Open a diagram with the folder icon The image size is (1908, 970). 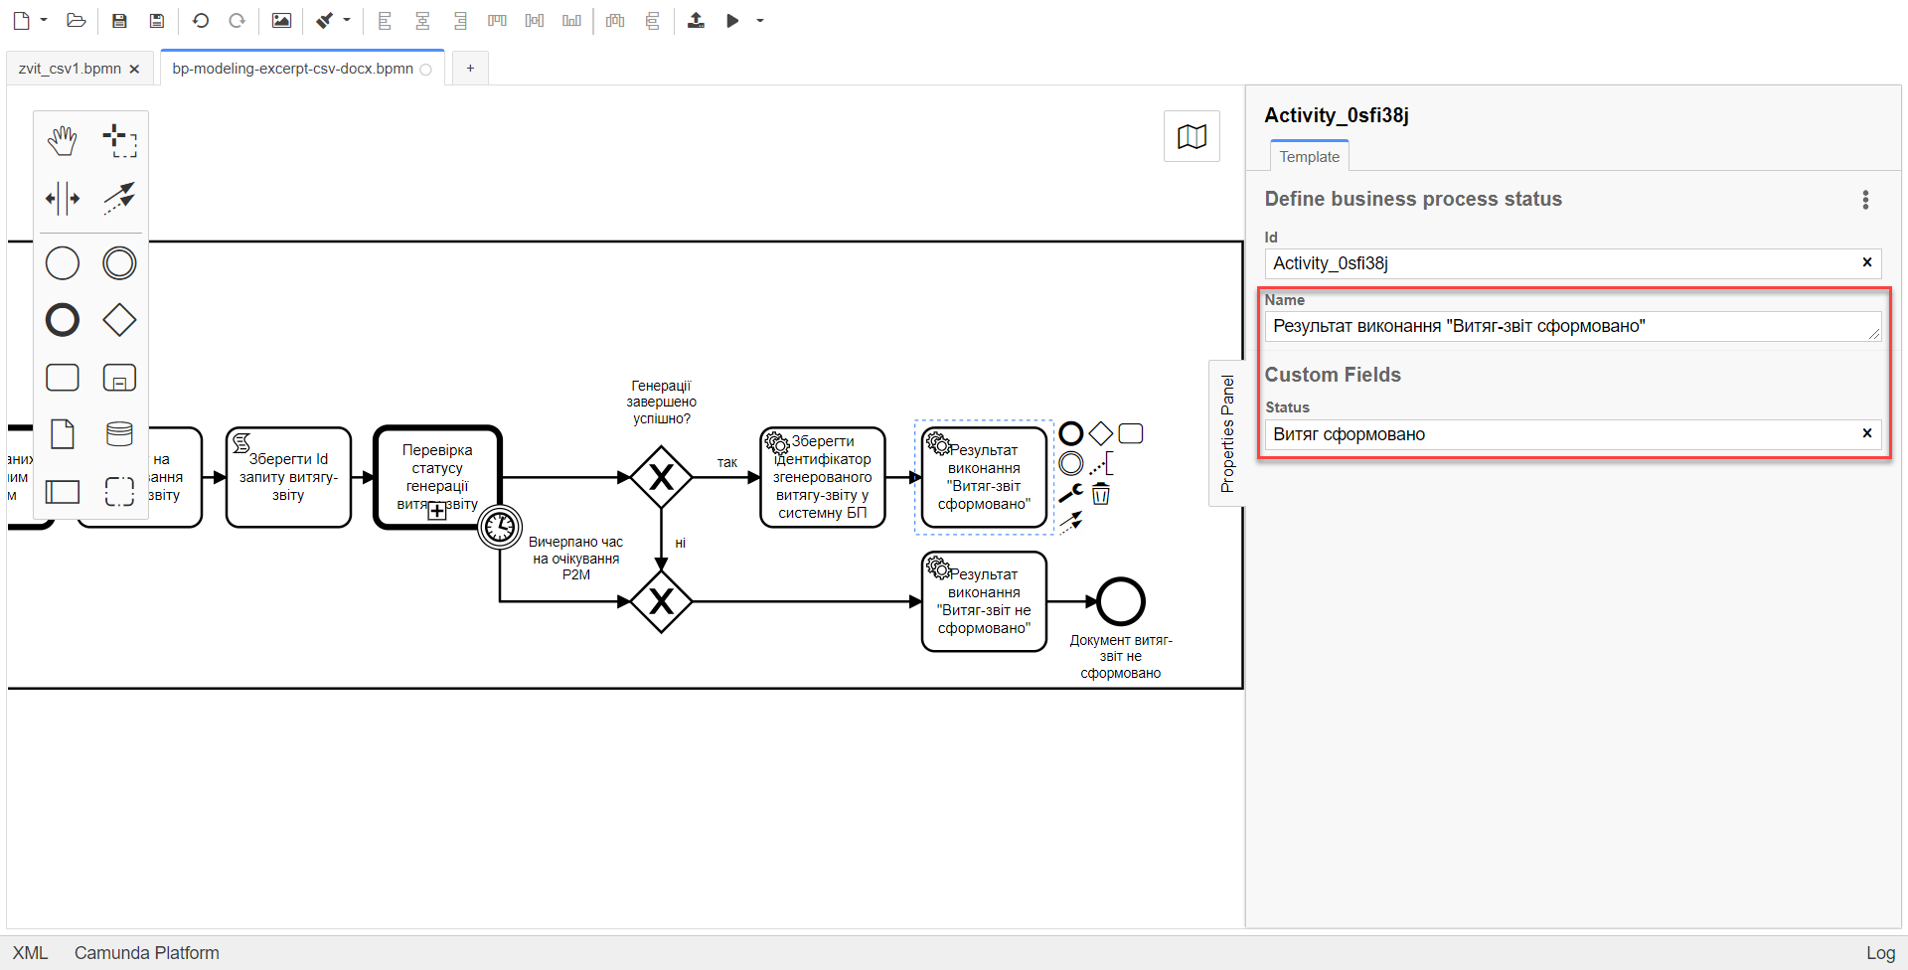[76, 20]
